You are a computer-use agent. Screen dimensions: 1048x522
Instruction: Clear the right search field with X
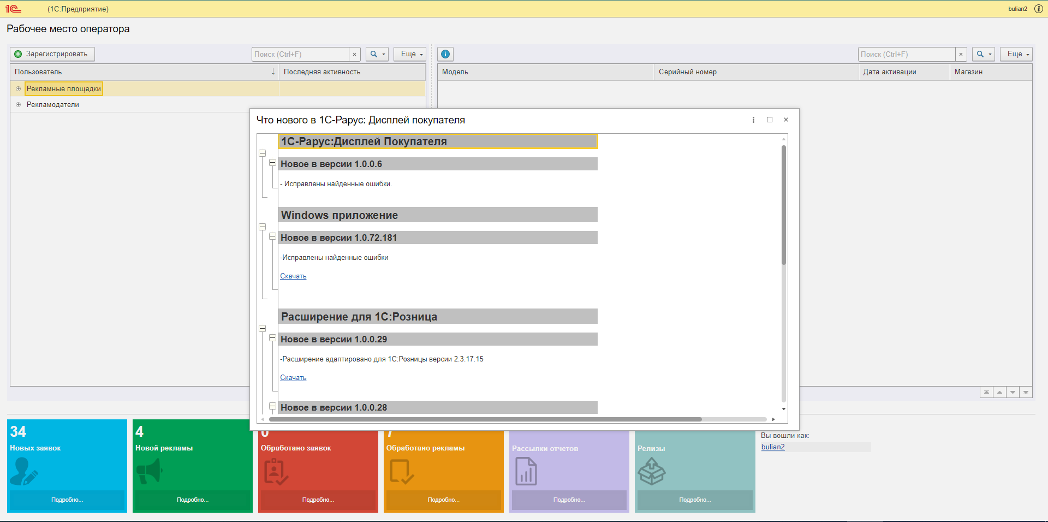(x=961, y=54)
